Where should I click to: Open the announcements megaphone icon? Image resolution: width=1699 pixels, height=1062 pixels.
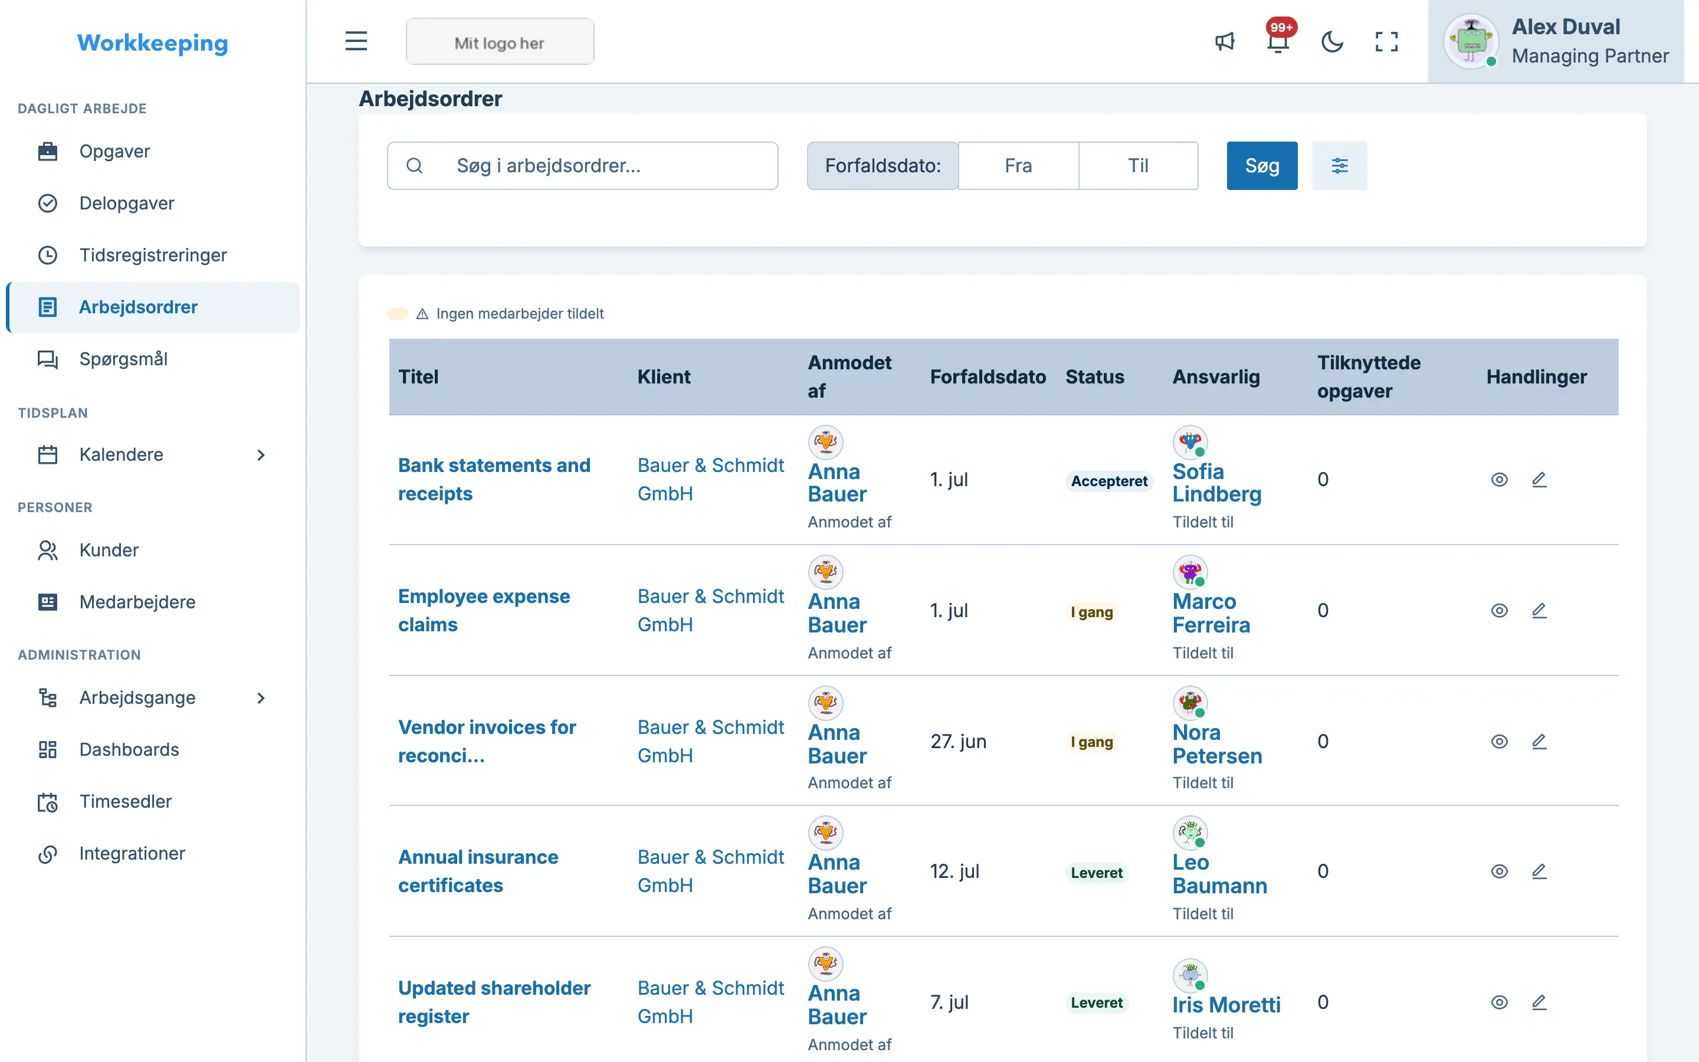pyautogui.click(x=1225, y=41)
